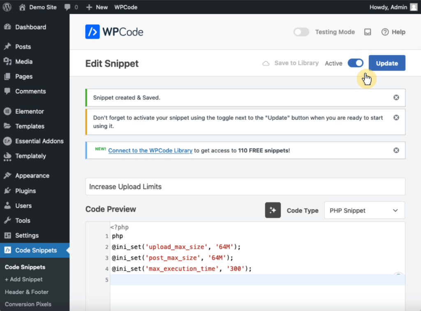The width and height of the screenshot is (421, 311).
Task: Click Save to Library
Action: (x=291, y=63)
